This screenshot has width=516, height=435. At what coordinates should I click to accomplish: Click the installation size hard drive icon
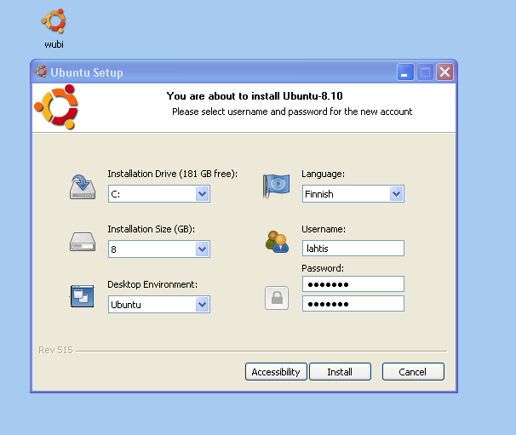click(x=83, y=243)
